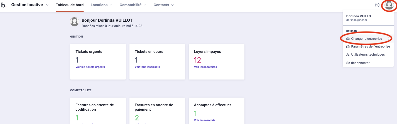The width and height of the screenshot is (397, 124).
Task: Open the Voir tous les tickets link
Action: click(x=147, y=67)
